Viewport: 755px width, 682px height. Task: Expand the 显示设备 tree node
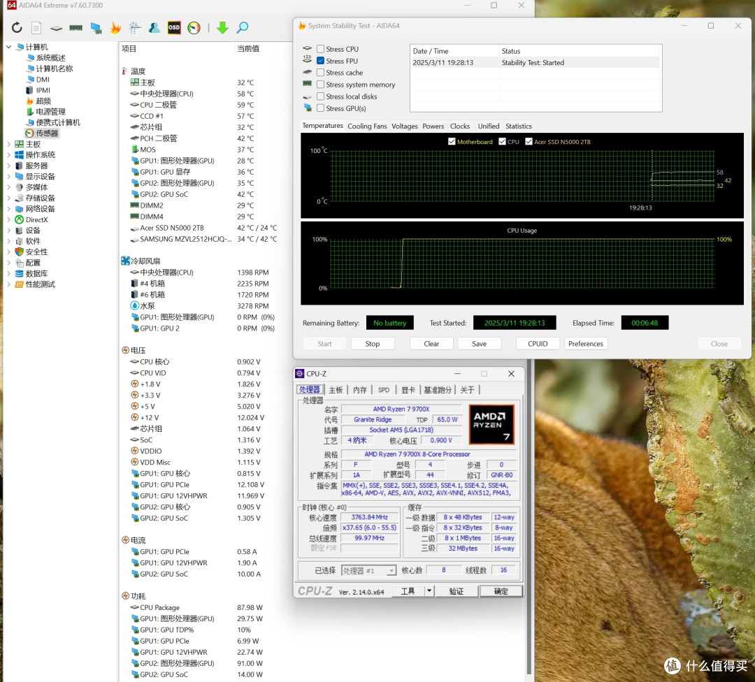[8, 176]
